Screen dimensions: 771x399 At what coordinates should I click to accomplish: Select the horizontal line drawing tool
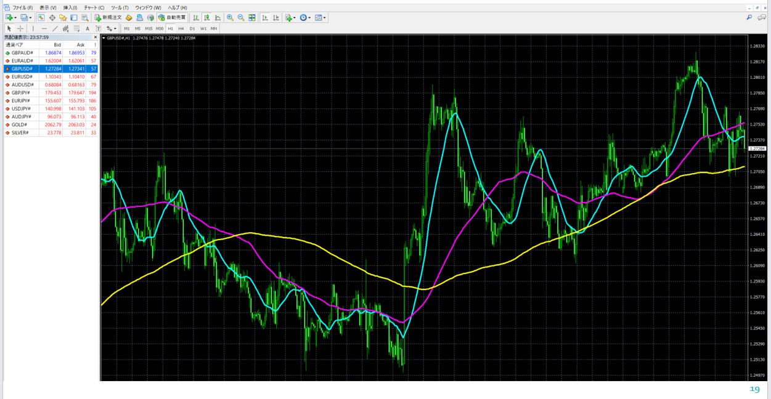point(44,28)
